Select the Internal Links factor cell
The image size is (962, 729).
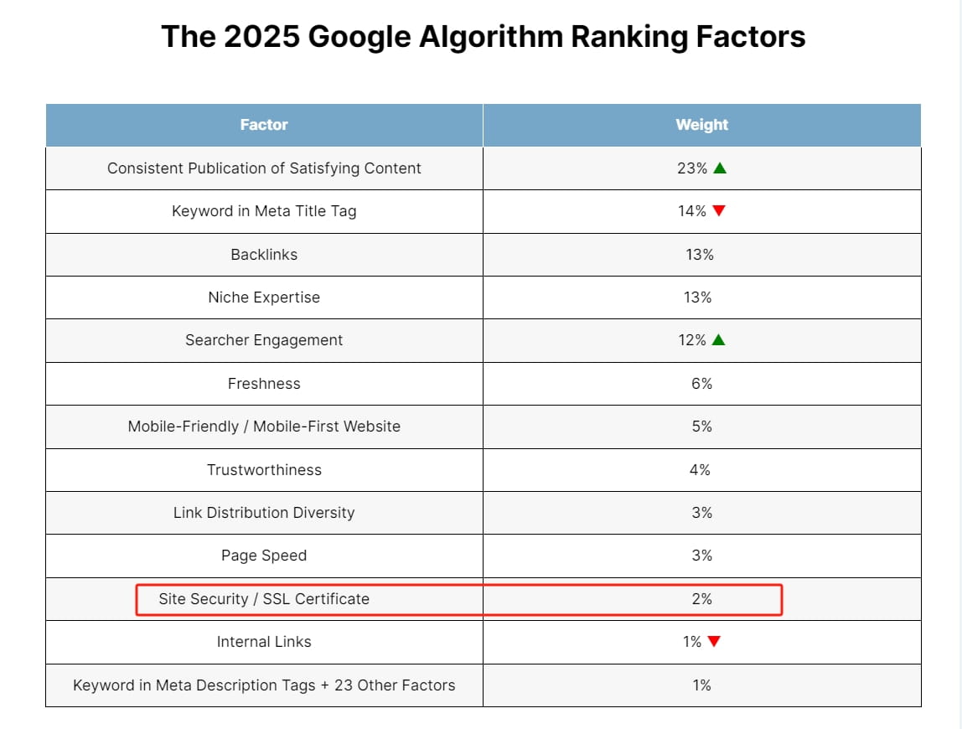264,642
